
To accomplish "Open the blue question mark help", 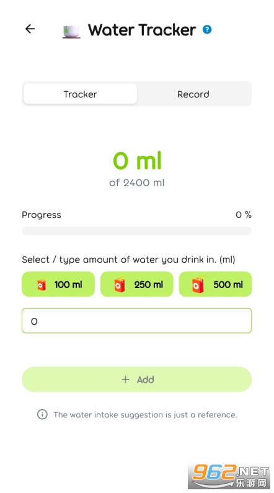I will coord(207,30).
